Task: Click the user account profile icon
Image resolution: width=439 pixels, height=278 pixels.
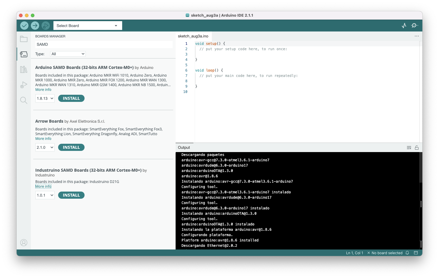Action: [x=24, y=243]
